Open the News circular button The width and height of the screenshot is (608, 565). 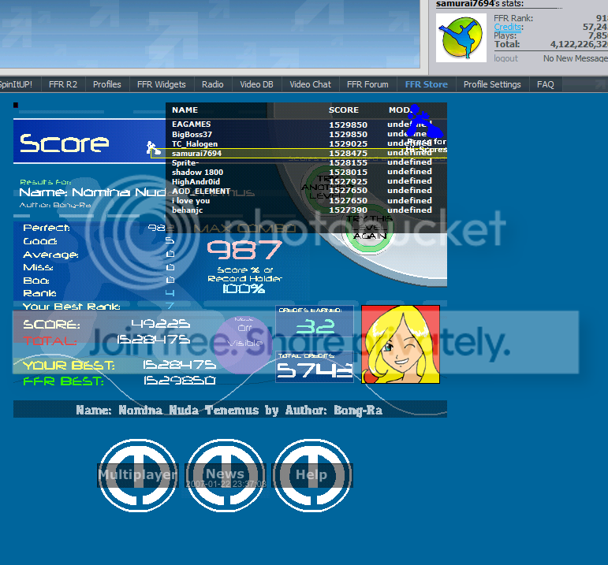click(x=225, y=474)
